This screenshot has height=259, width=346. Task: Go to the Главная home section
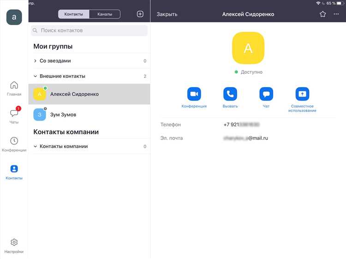tap(14, 88)
